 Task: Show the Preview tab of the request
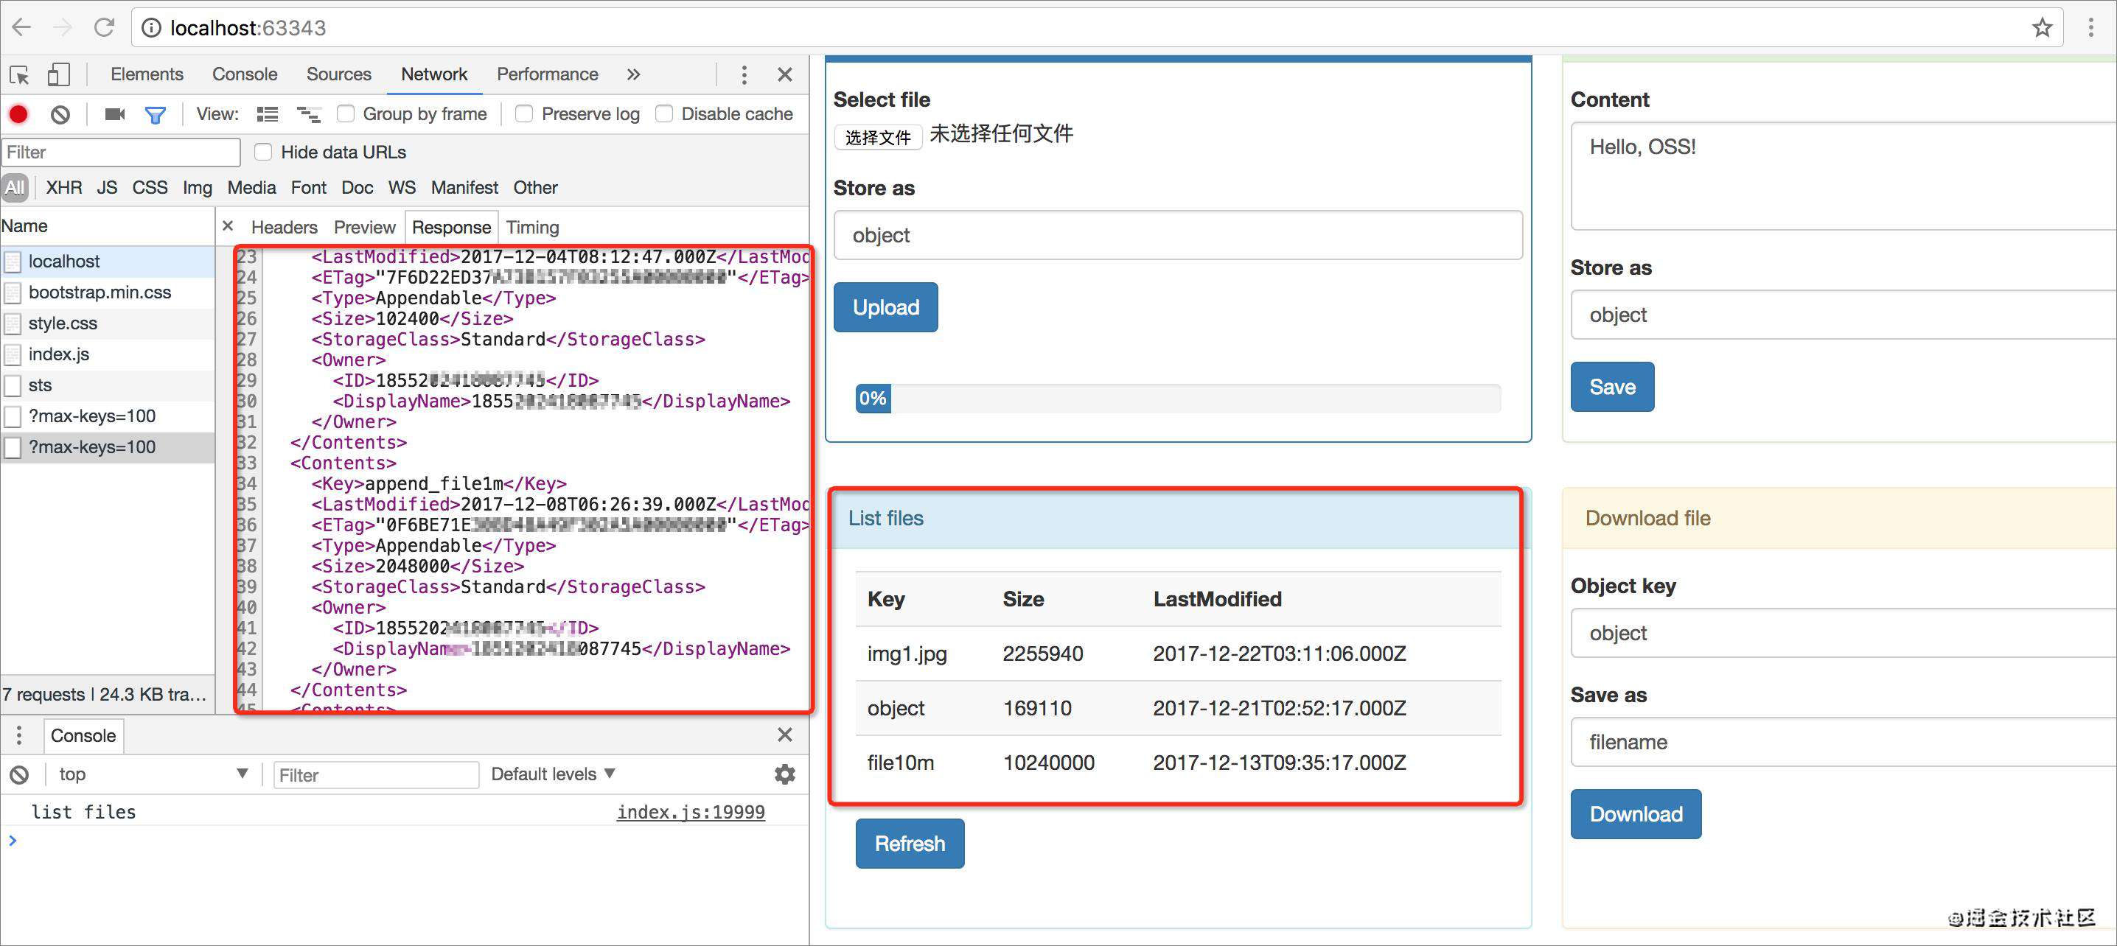[x=364, y=227]
